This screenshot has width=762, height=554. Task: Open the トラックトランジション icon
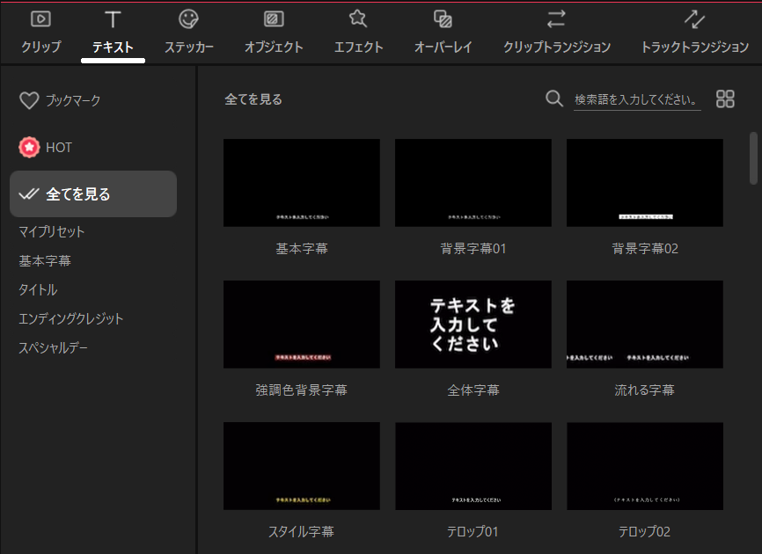pyautogui.click(x=694, y=19)
